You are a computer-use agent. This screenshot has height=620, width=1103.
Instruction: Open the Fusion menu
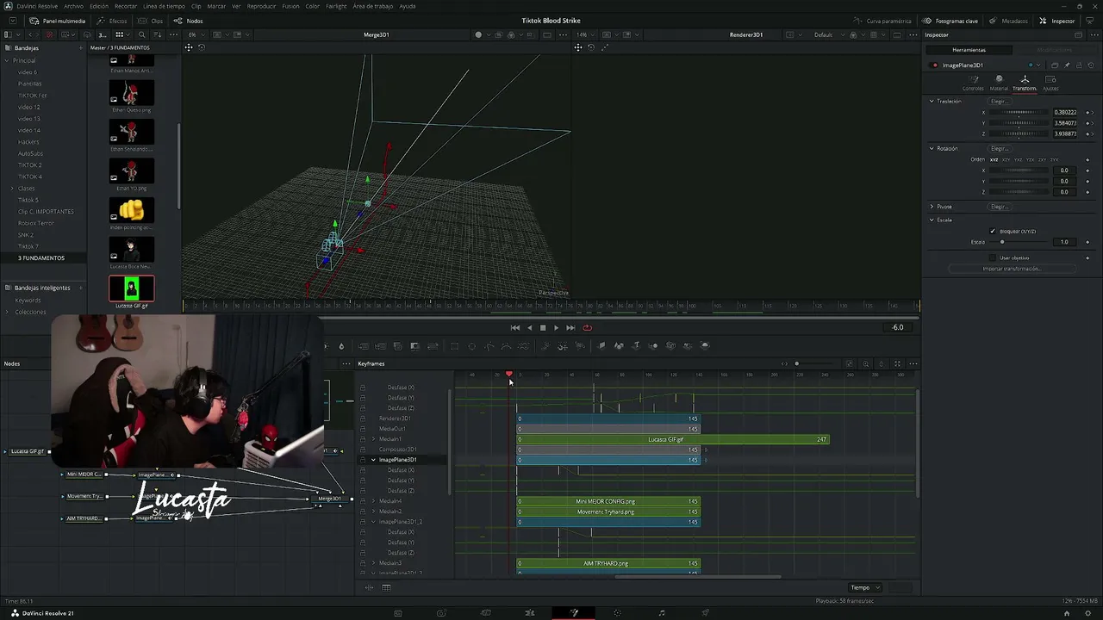click(x=290, y=6)
